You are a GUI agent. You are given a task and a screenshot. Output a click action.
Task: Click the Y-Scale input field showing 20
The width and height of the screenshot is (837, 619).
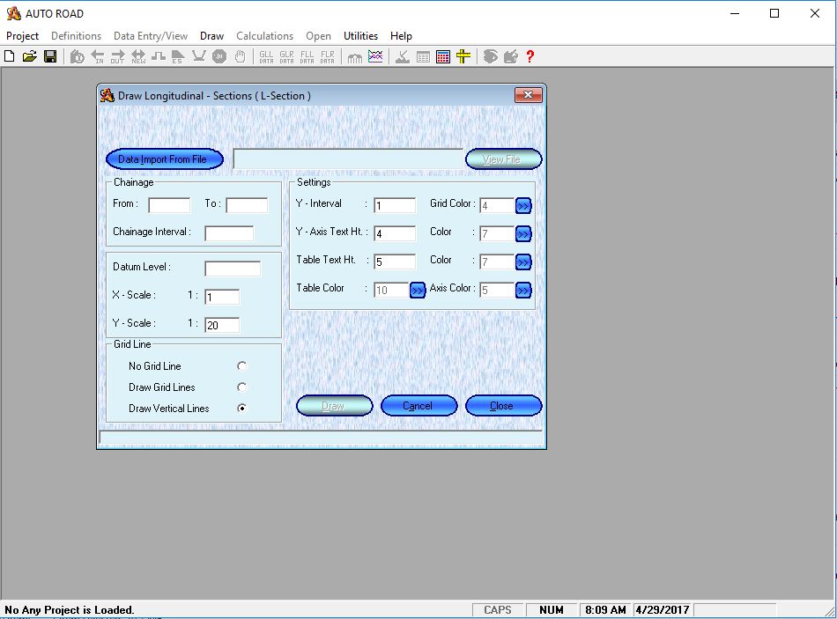[222, 325]
